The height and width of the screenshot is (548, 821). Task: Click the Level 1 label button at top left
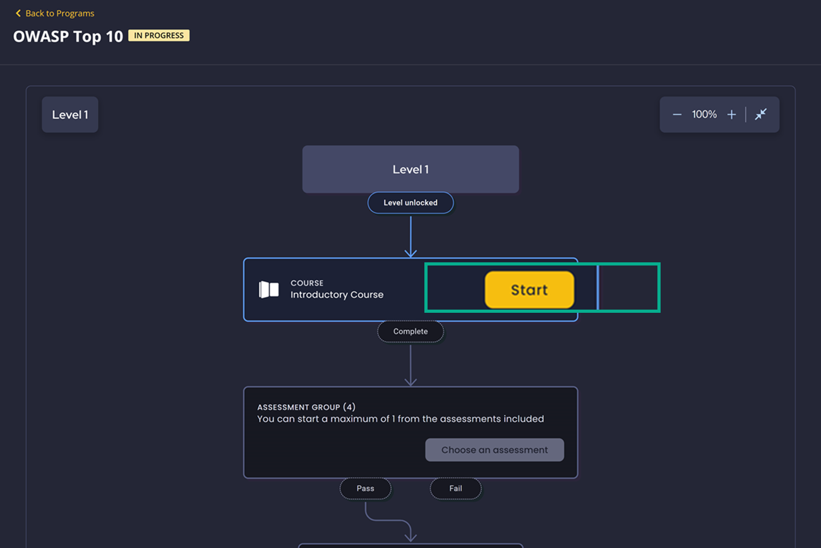point(70,115)
